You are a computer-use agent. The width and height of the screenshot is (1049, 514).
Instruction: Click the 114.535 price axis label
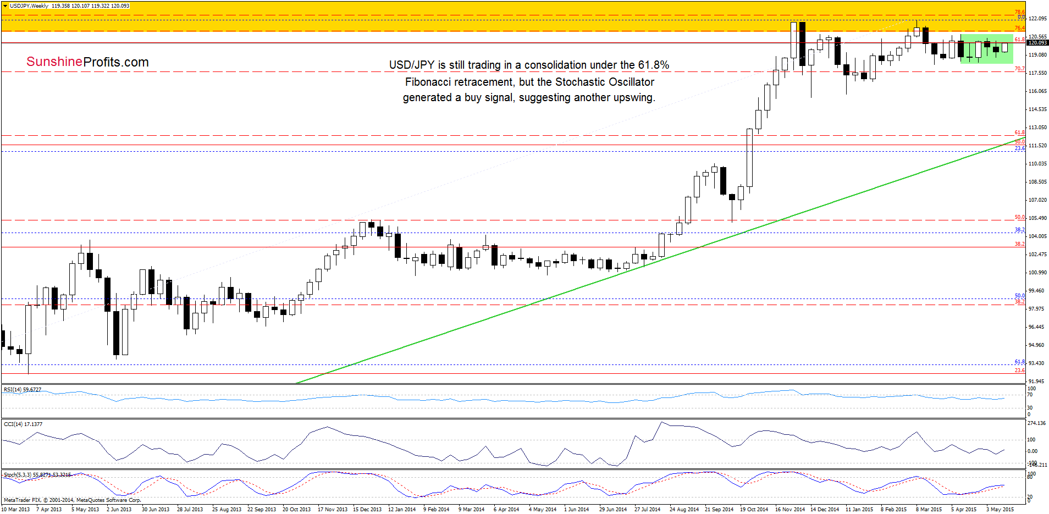pos(1037,109)
